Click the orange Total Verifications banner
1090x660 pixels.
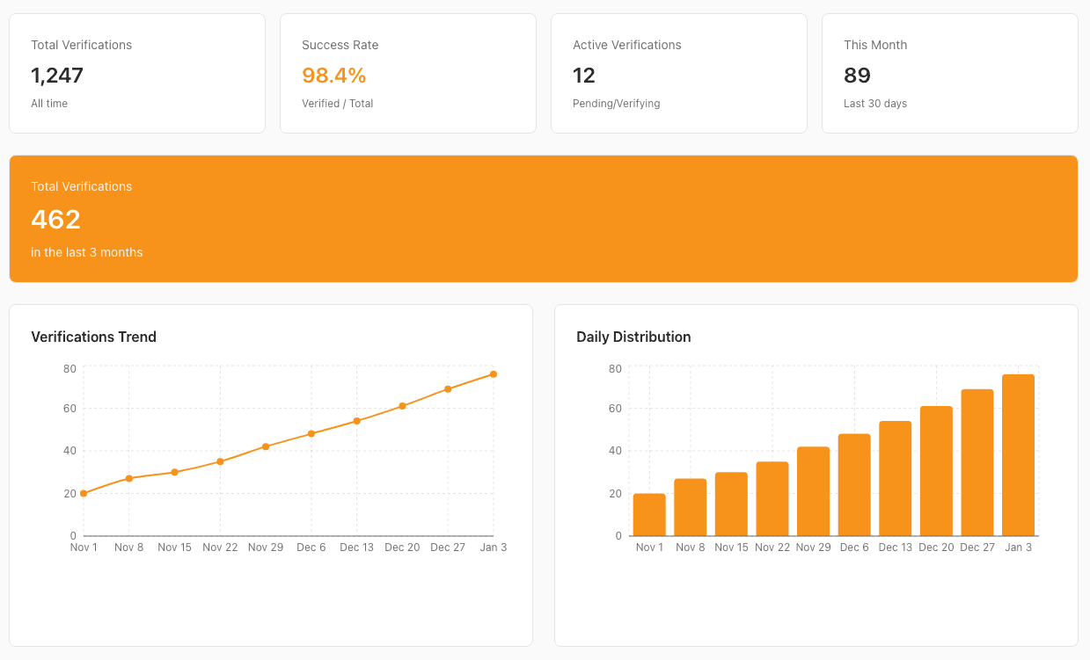click(542, 218)
